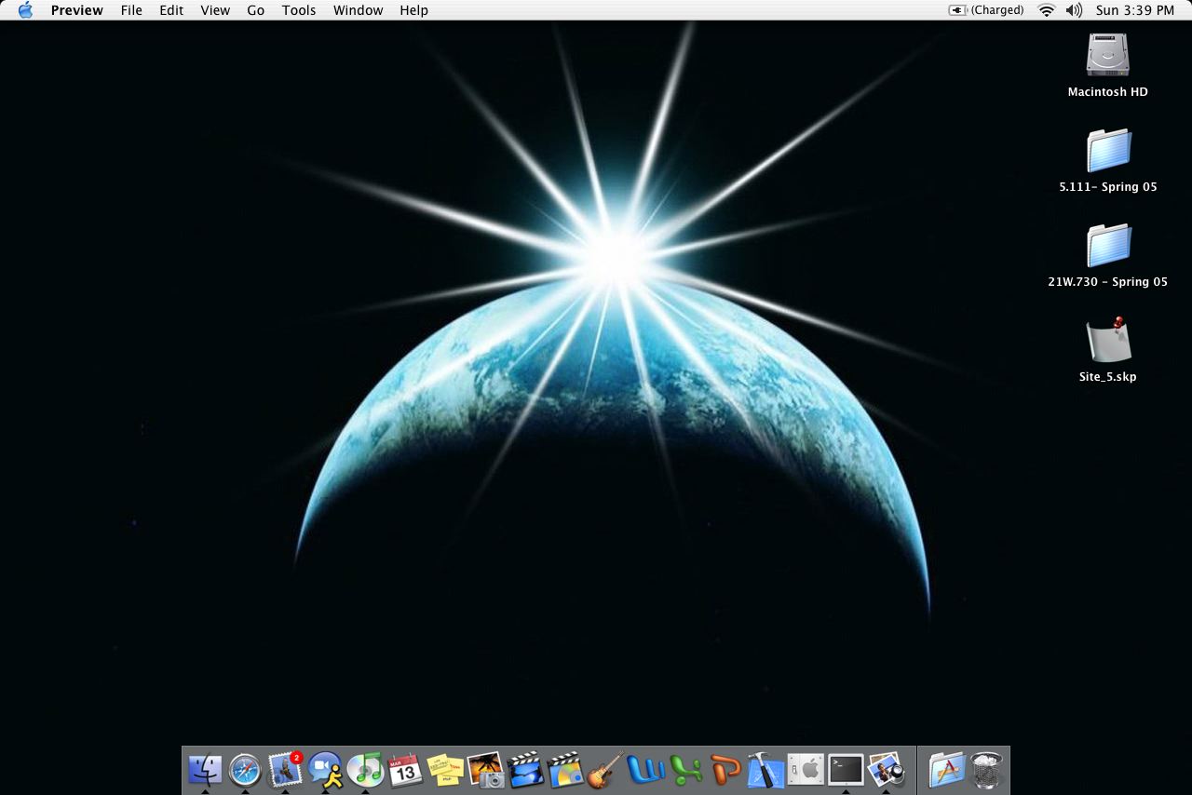Launch iChat from the Dock
This screenshot has height=795, width=1192.
[x=325, y=770]
